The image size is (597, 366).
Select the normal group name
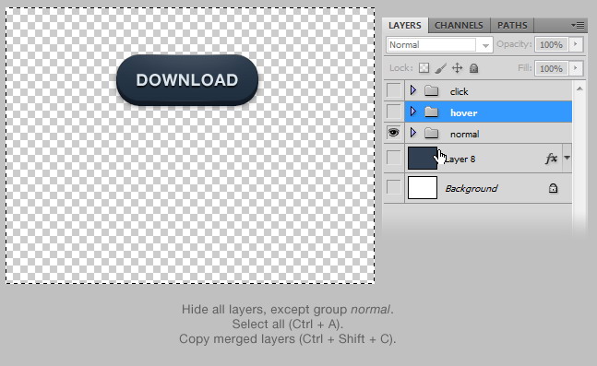point(464,134)
